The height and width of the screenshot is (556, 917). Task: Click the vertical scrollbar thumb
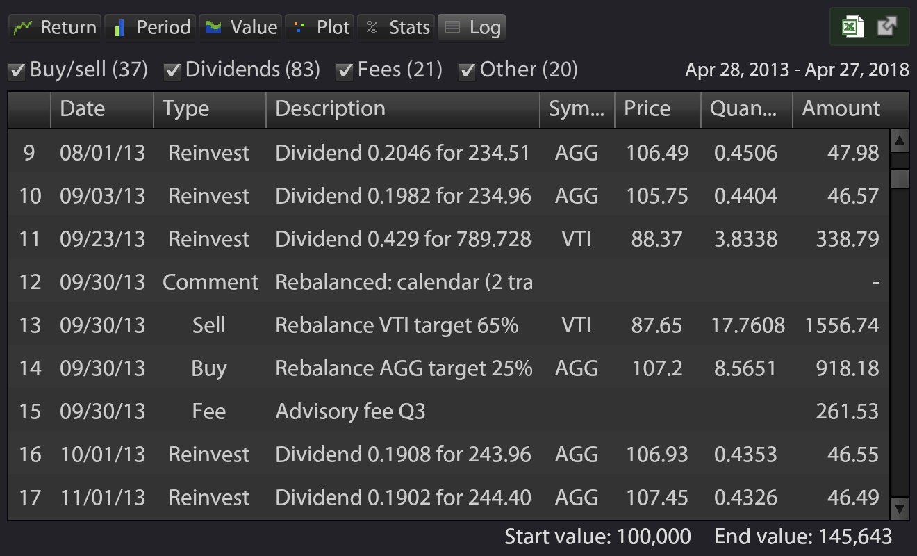(x=900, y=178)
